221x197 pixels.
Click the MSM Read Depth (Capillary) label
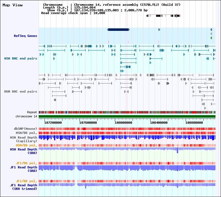23,139
